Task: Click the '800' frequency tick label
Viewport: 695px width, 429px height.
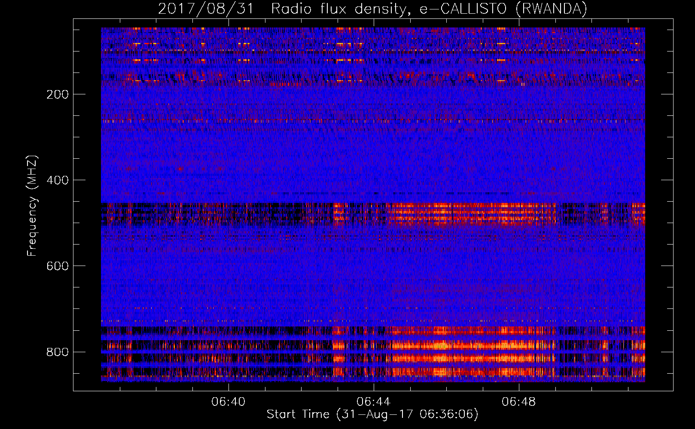Action: [58, 352]
